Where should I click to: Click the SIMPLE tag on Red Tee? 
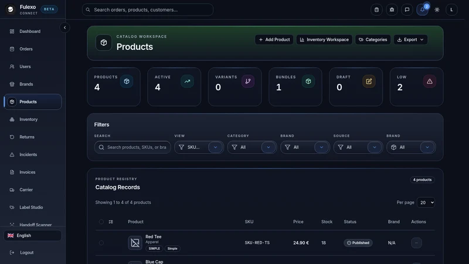click(x=154, y=248)
